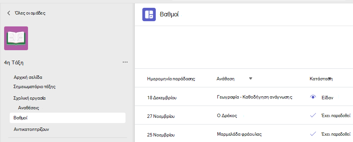Click the back chevron arrow icon

[x=9, y=13]
